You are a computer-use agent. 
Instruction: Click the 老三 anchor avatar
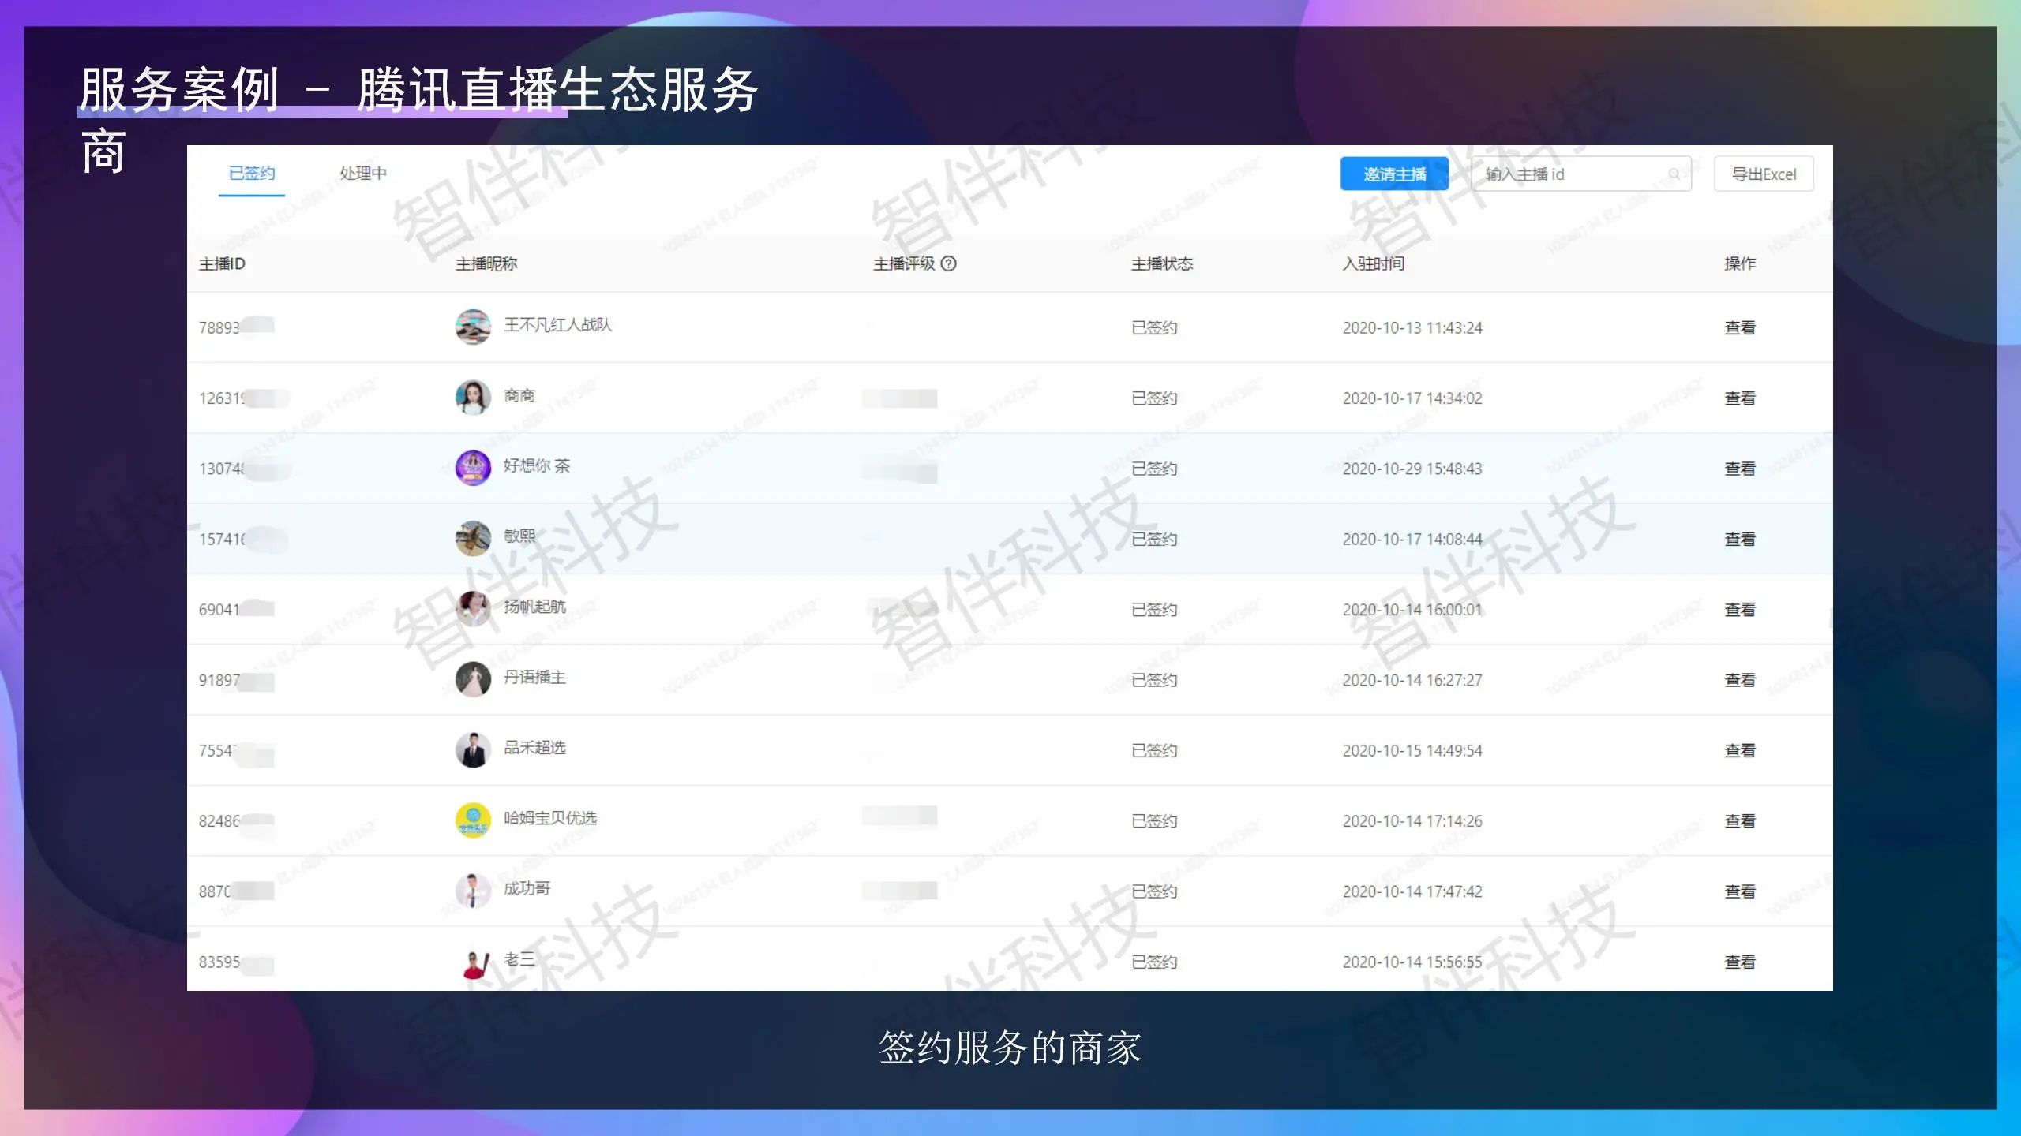point(473,962)
